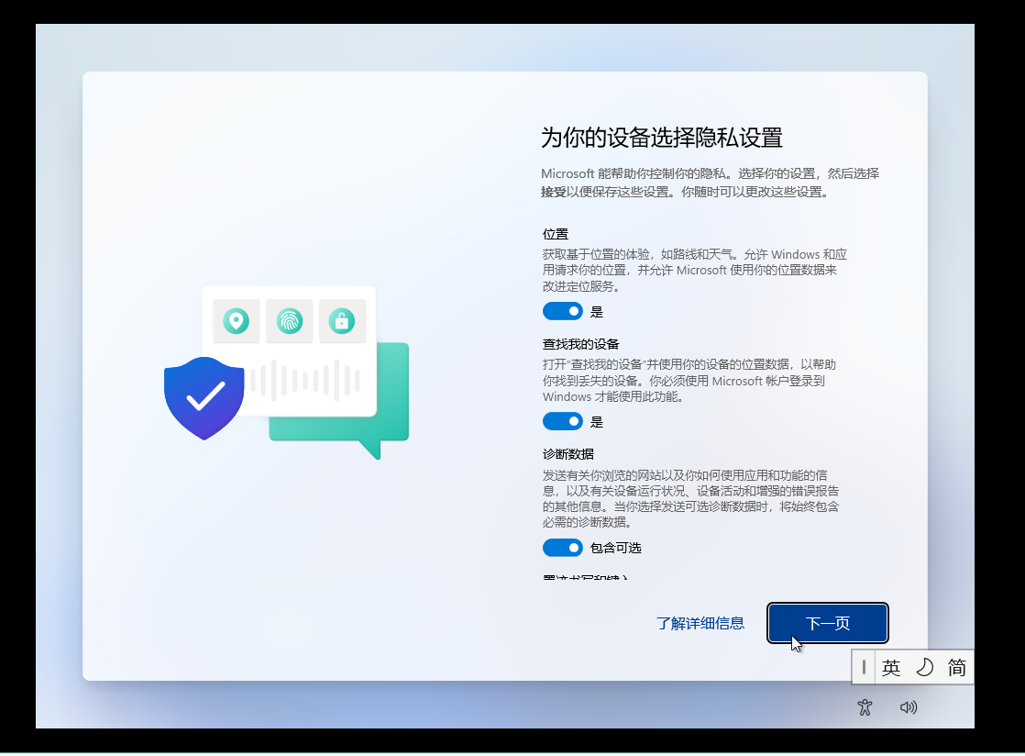Click the 包含可选 toggle label
1025x756 pixels.
[616, 548]
